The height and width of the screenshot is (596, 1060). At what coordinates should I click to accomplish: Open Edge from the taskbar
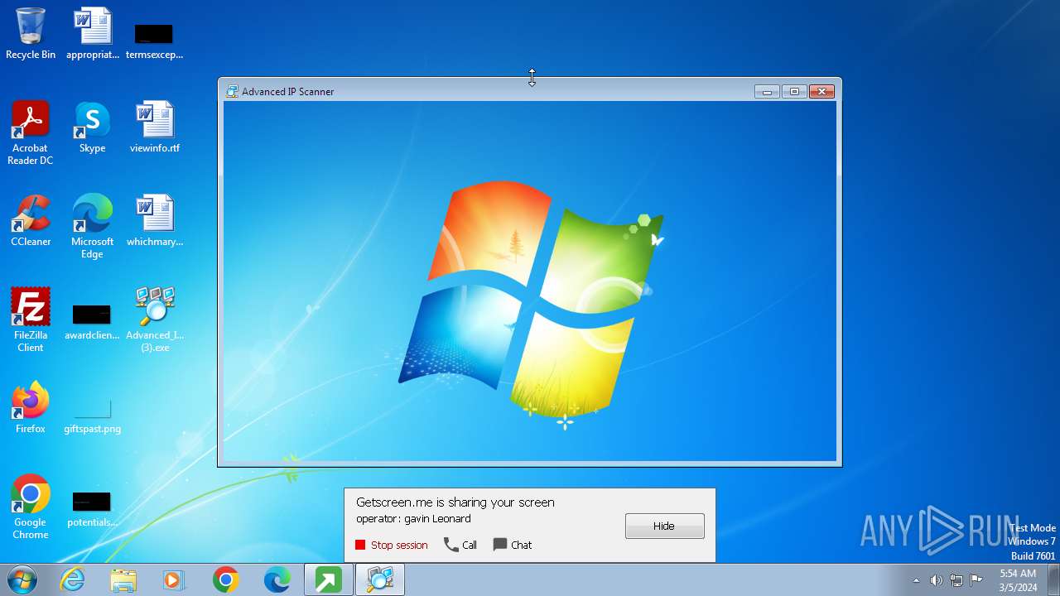pos(277,580)
